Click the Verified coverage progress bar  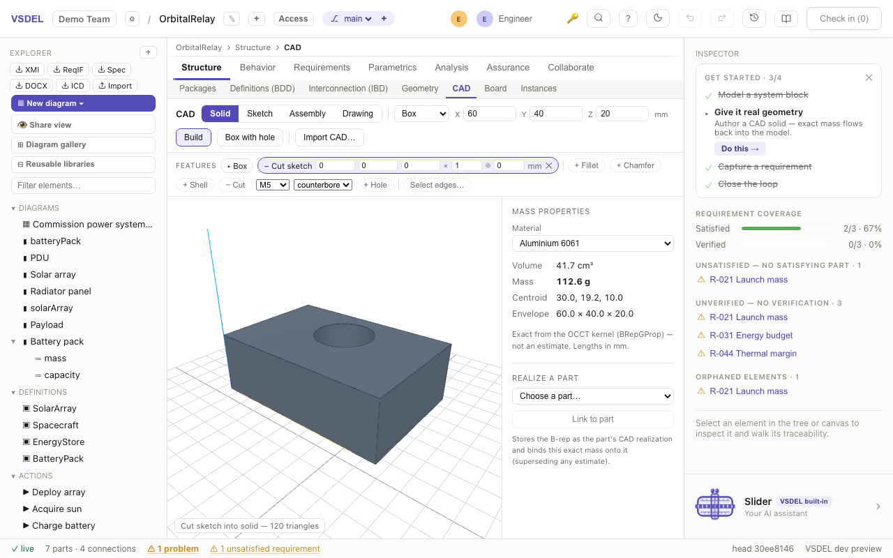pos(786,245)
